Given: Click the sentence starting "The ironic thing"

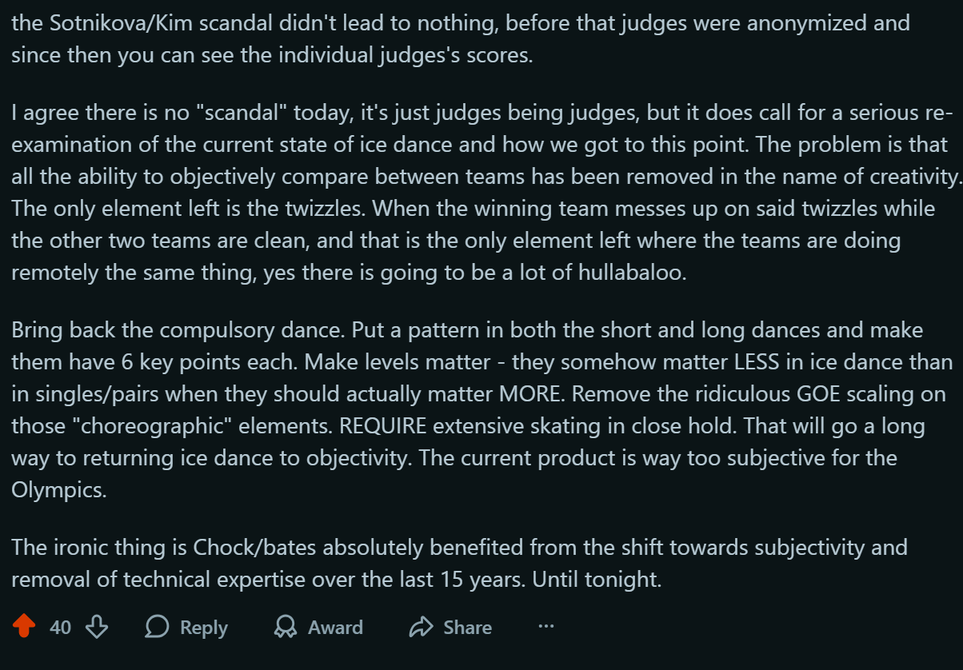Looking at the screenshot, I should pos(459,563).
